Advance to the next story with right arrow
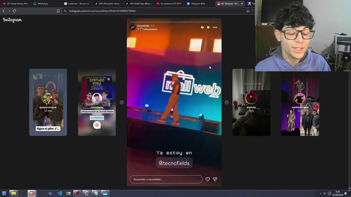The width and height of the screenshot is (351, 197). (x=227, y=102)
